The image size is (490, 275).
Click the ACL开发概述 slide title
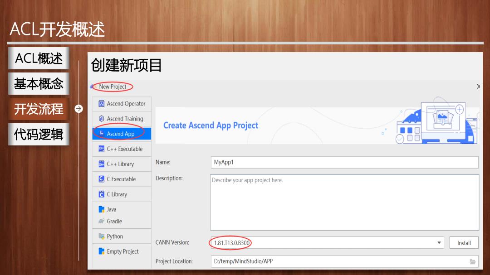(x=57, y=29)
